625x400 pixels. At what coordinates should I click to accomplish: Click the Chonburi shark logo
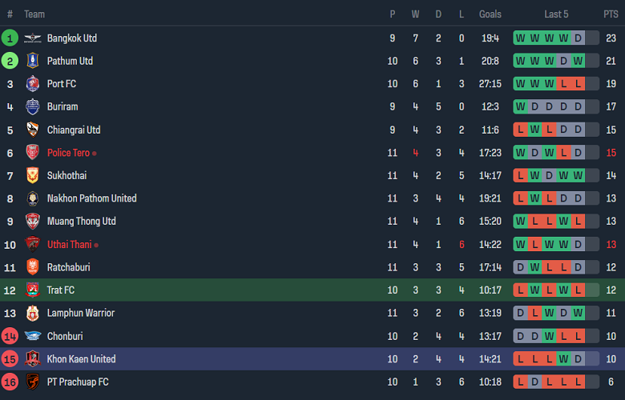coord(32,336)
